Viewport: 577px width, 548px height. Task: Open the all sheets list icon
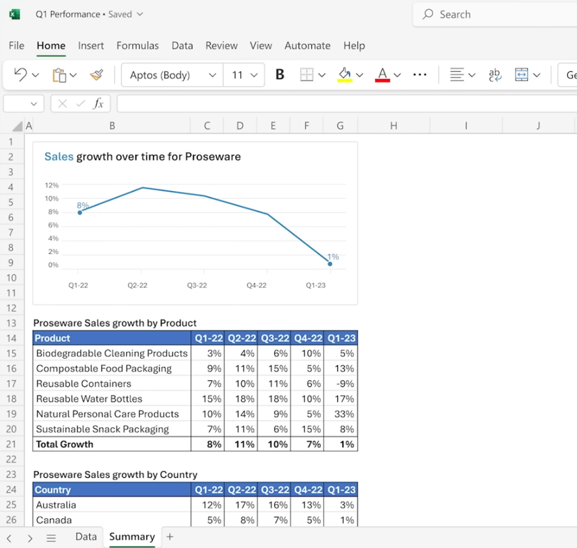tap(51, 538)
